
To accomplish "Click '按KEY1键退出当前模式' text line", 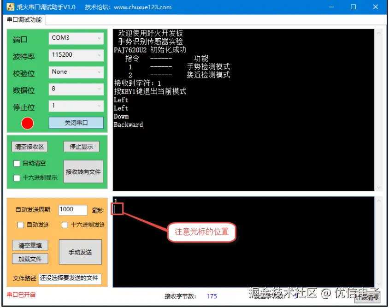I will [150, 91].
